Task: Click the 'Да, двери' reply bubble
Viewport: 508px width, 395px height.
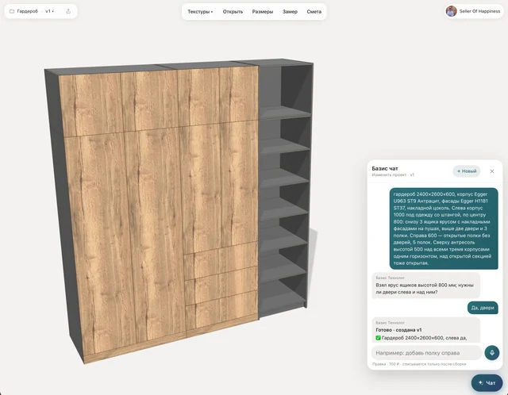Action: point(483,308)
